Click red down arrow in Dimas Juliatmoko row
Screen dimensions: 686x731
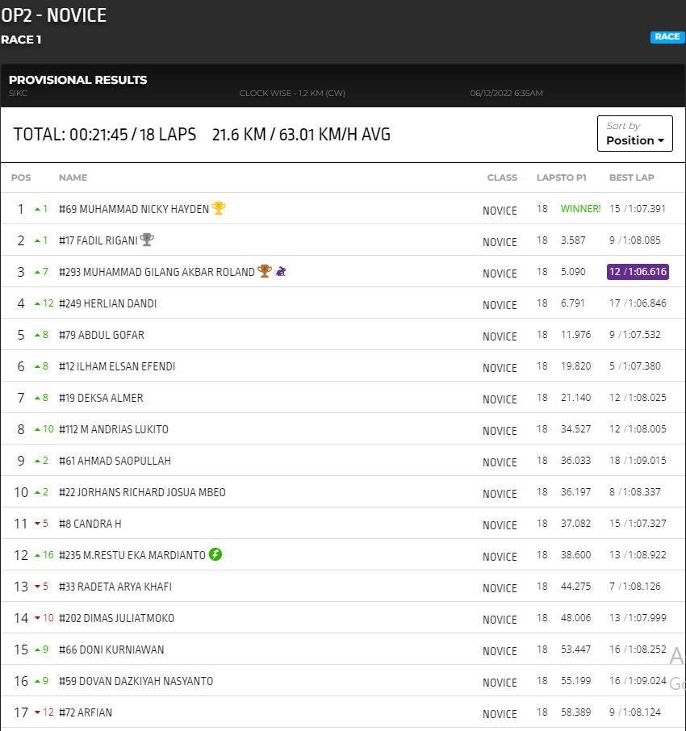point(37,618)
